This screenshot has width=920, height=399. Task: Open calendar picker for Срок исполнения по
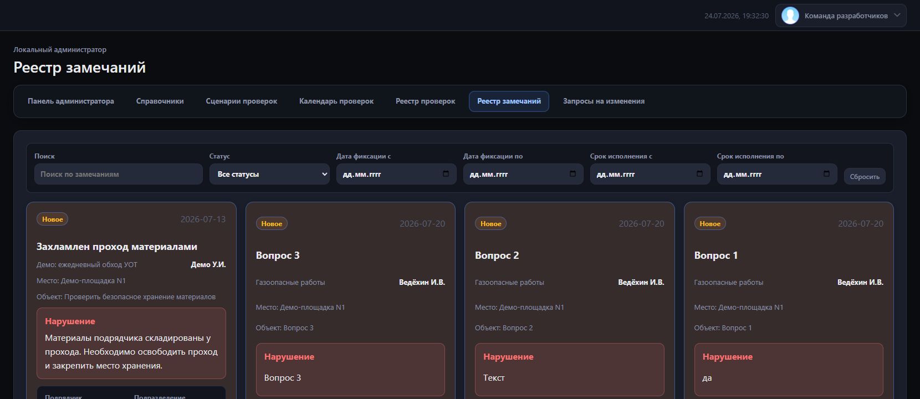point(826,174)
